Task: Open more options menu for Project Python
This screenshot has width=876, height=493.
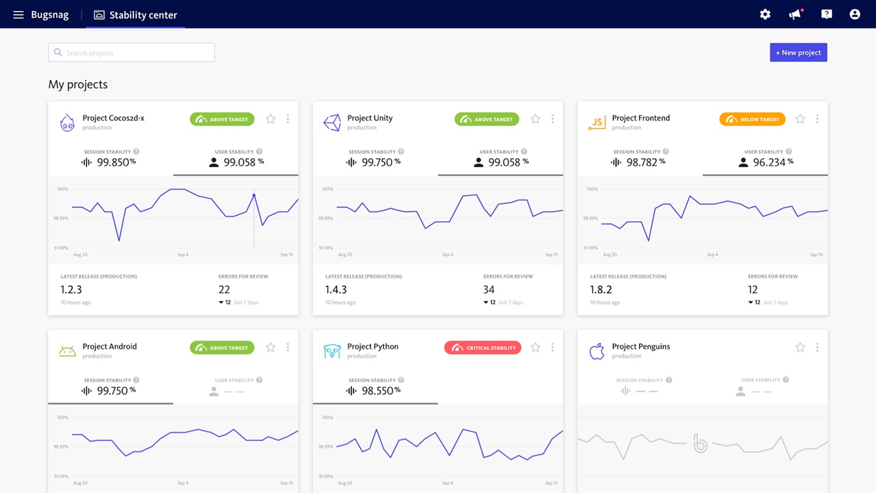Action: [x=552, y=348]
